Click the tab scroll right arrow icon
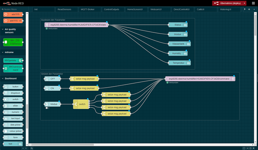Image resolution: width=258 pixels, height=150 pixels. [245, 9]
